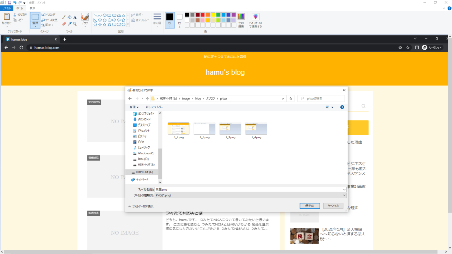The height and width of the screenshot is (254, 452).
Task: Click the Paint help icon below the title bar
Action: click(449, 8)
